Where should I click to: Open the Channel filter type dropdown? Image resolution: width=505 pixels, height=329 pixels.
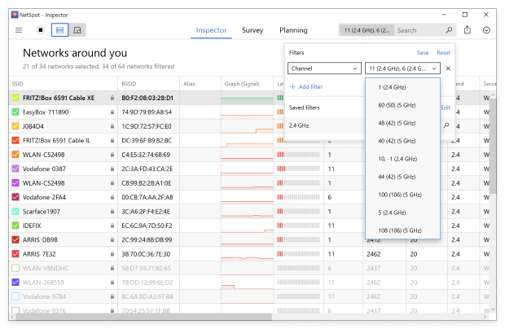324,68
